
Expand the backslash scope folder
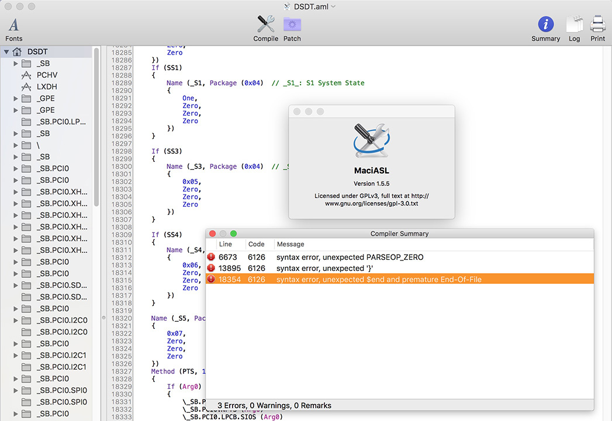(x=16, y=145)
